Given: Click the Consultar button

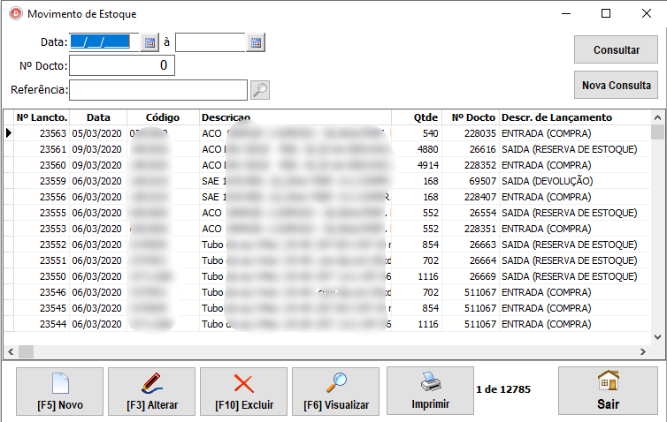Looking at the screenshot, I should point(616,50).
